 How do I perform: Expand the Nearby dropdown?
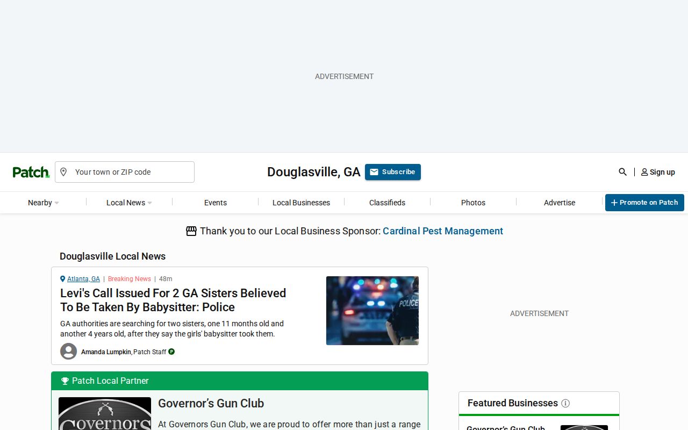tap(44, 203)
